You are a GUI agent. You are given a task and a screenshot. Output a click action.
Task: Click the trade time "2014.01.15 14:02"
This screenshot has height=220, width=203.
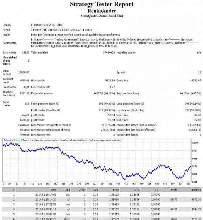[46, 195]
